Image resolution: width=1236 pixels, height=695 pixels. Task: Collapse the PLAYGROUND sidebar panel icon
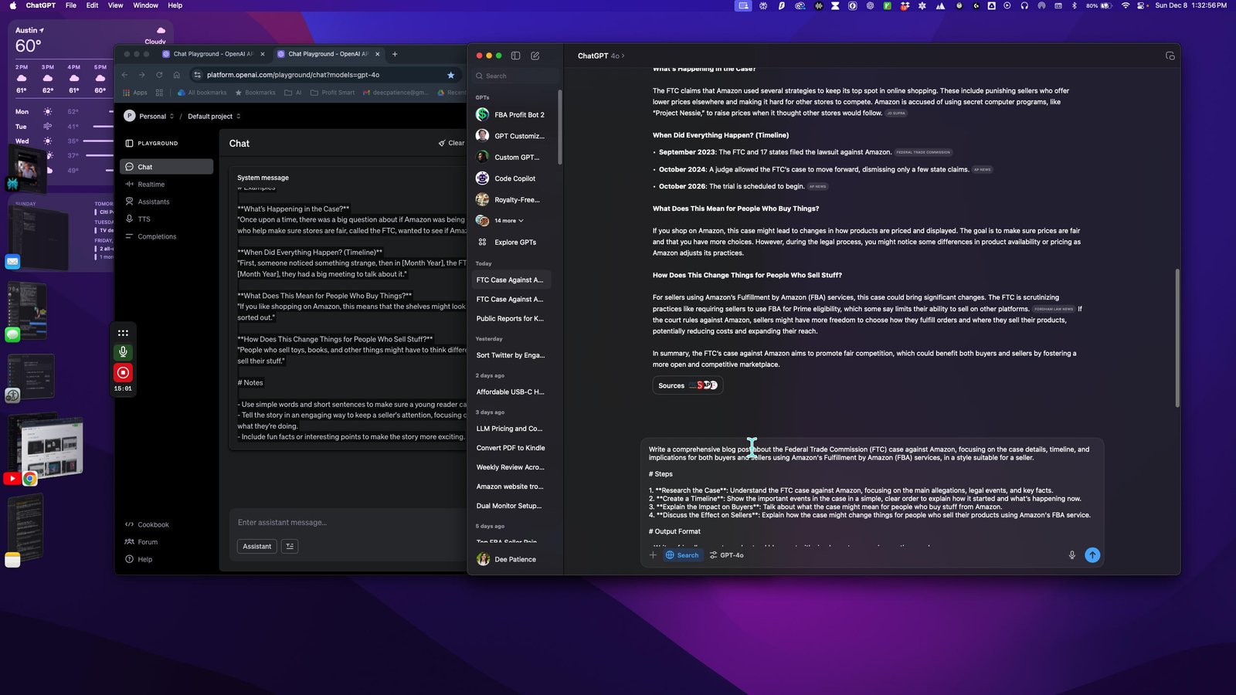click(x=129, y=143)
